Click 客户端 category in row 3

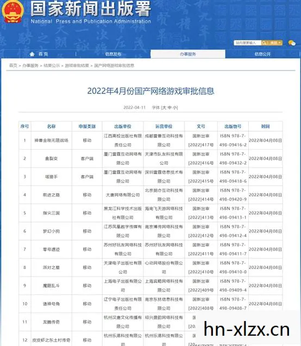tap(87, 177)
